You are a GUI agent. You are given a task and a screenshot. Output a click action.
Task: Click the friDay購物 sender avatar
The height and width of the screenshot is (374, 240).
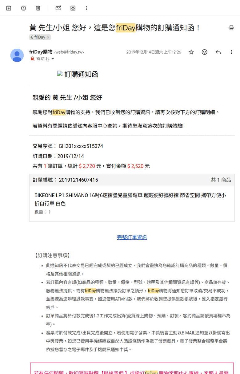(17, 55)
